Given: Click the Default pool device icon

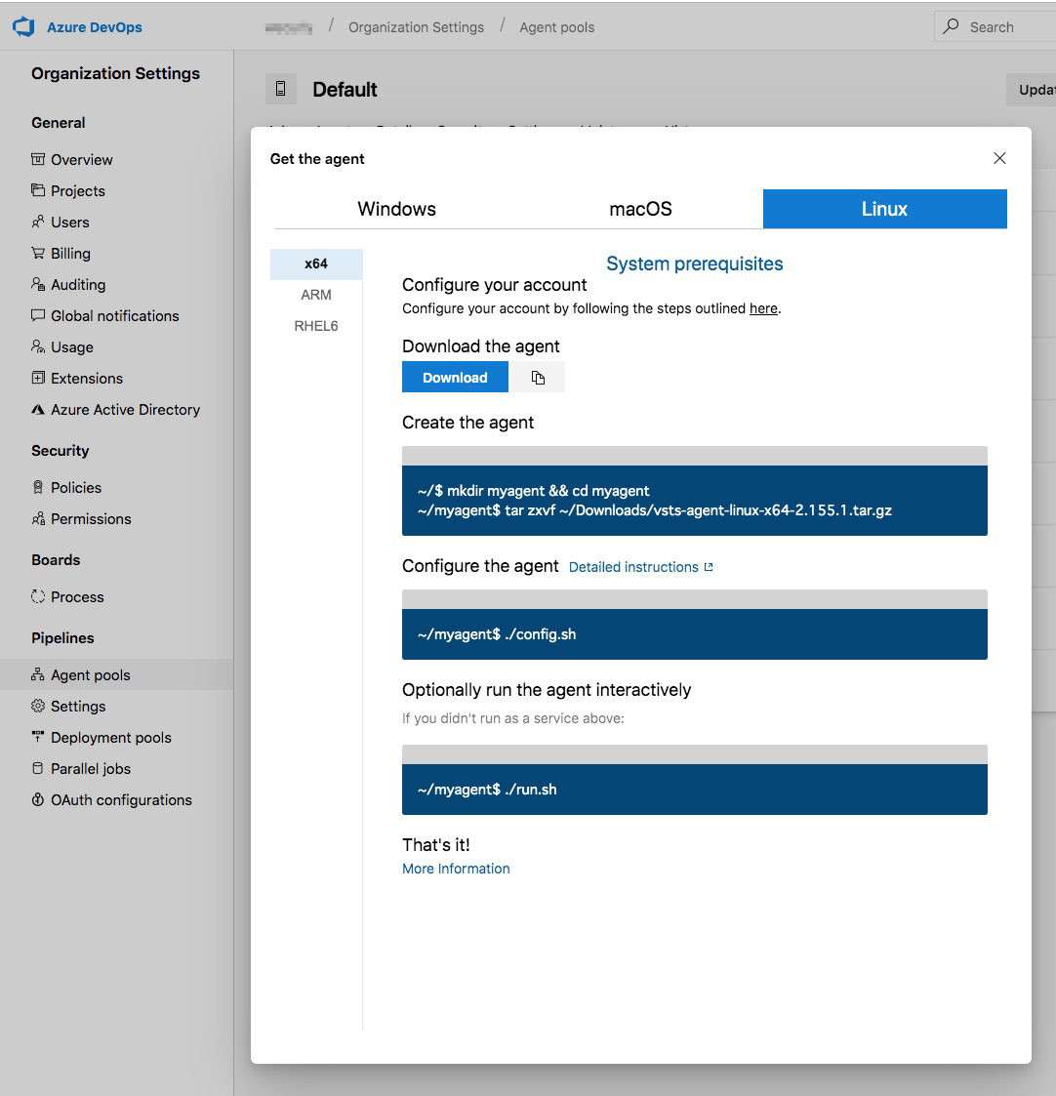Looking at the screenshot, I should coord(281,89).
